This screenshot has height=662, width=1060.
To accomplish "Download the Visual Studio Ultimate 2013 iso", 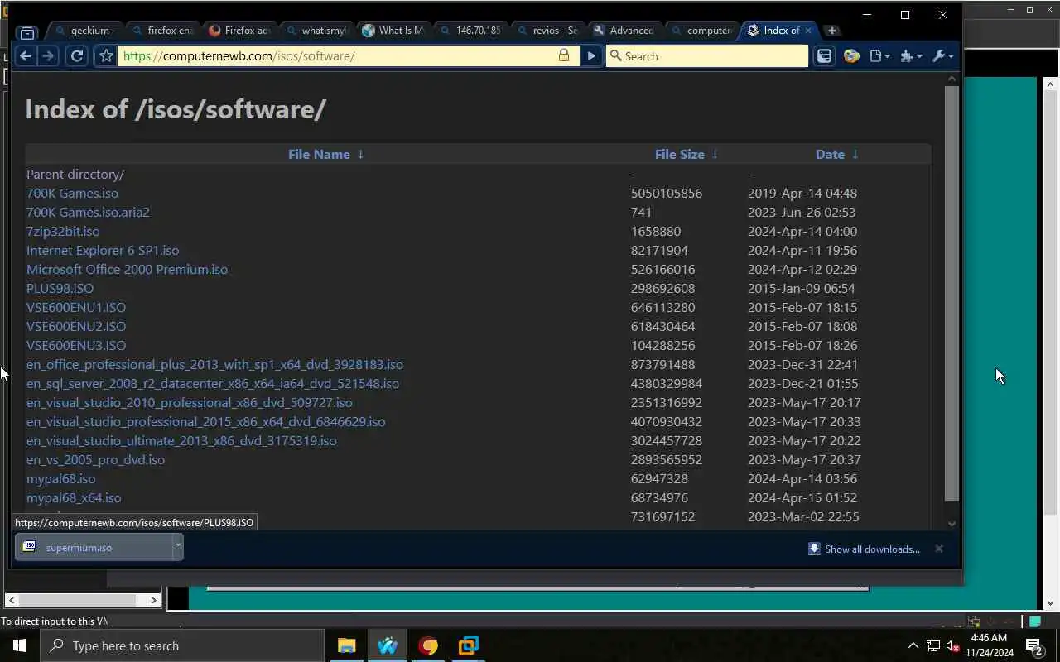I will point(181,440).
